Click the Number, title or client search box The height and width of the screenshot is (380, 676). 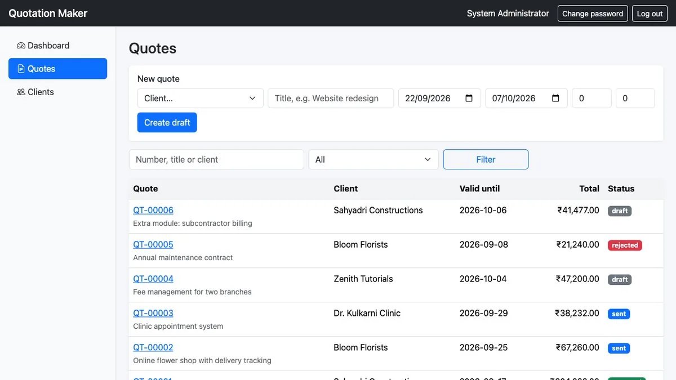[x=216, y=159]
